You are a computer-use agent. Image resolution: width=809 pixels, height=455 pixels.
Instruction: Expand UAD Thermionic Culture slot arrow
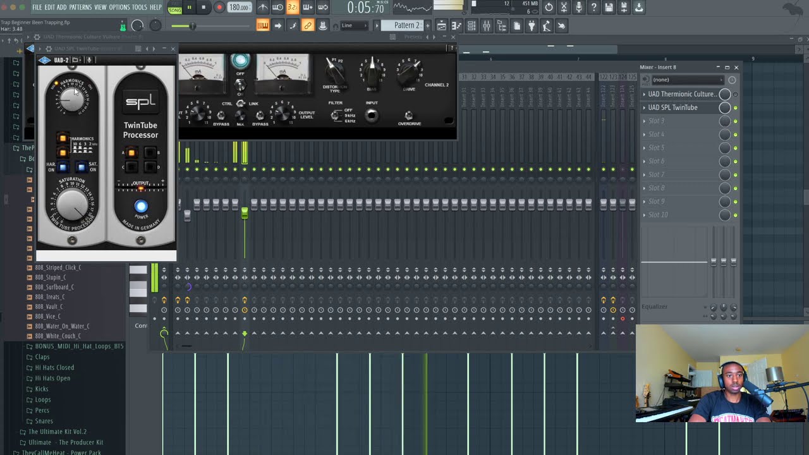coord(645,94)
